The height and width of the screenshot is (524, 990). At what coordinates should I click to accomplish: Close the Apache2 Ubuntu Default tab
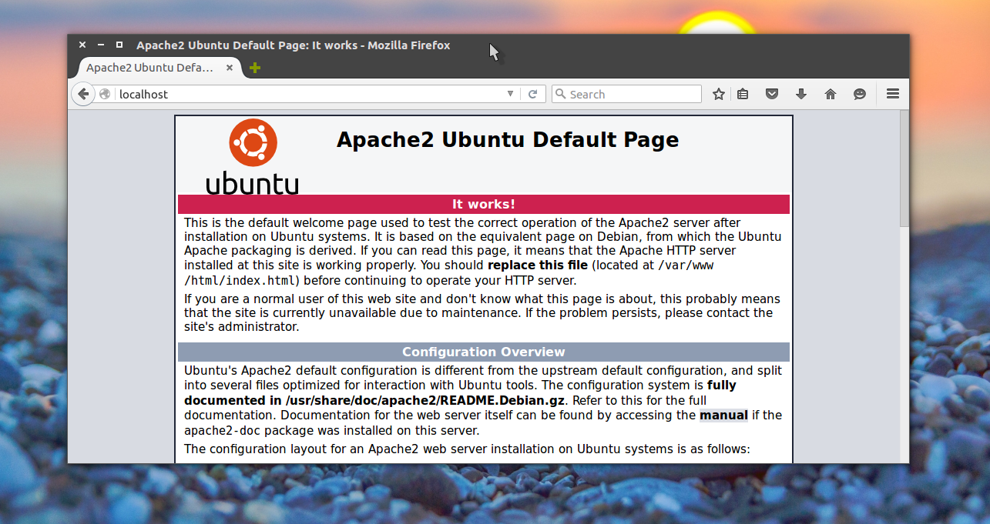[230, 68]
